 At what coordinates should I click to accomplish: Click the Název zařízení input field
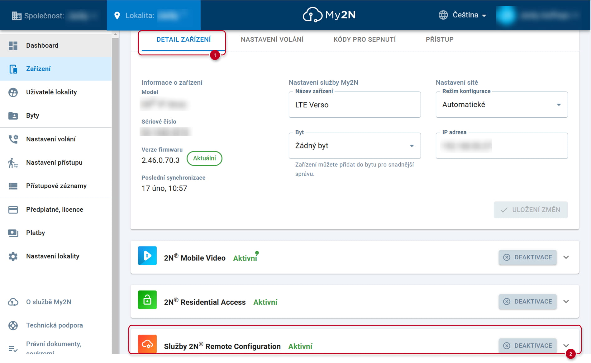click(x=355, y=105)
